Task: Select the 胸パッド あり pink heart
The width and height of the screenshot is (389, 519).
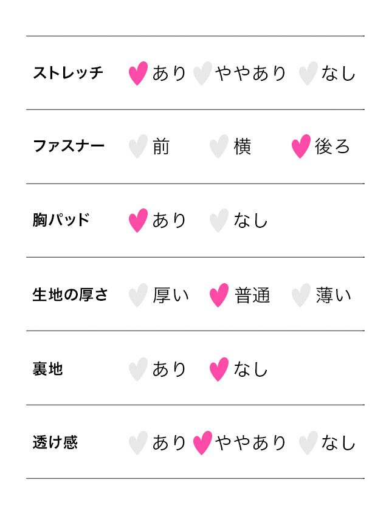Action: [x=138, y=221]
